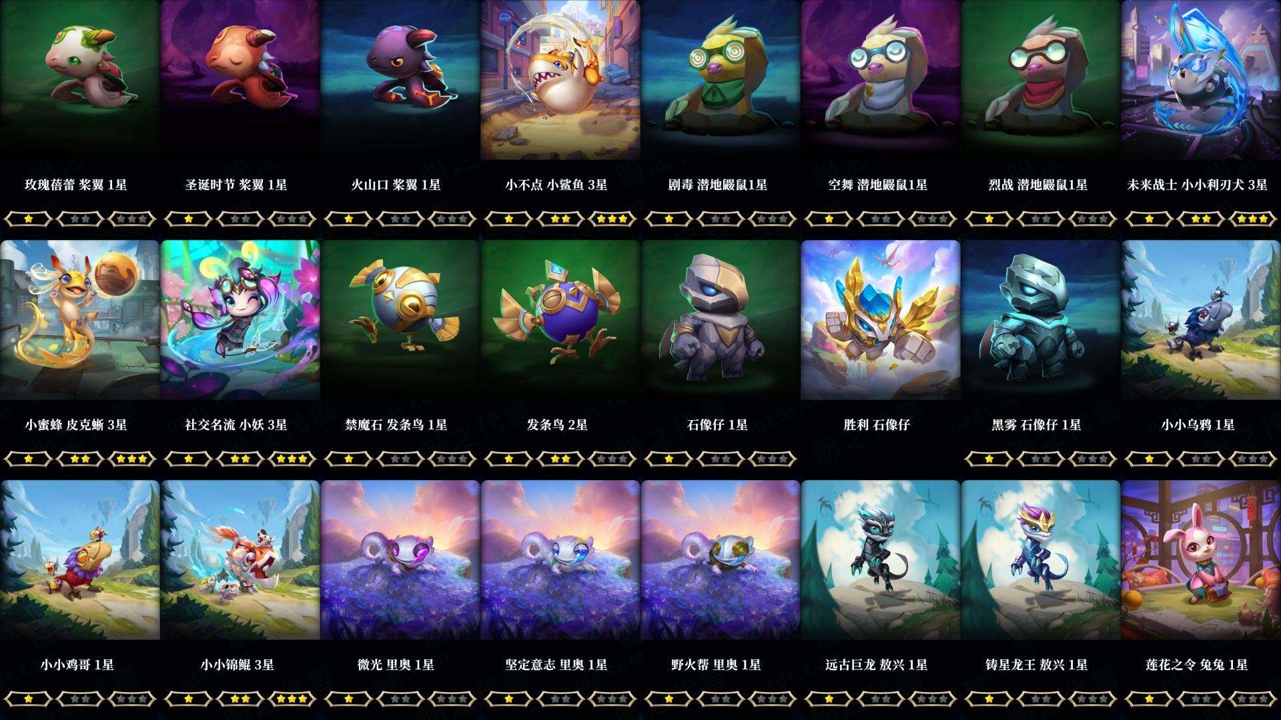Click the 微光 里奥 1星 label

pos(396,665)
